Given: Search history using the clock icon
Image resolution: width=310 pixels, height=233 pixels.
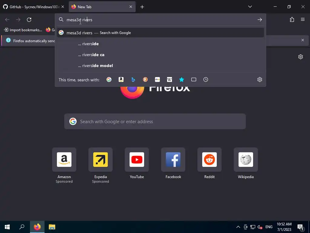Looking at the screenshot, I should point(206,79).
